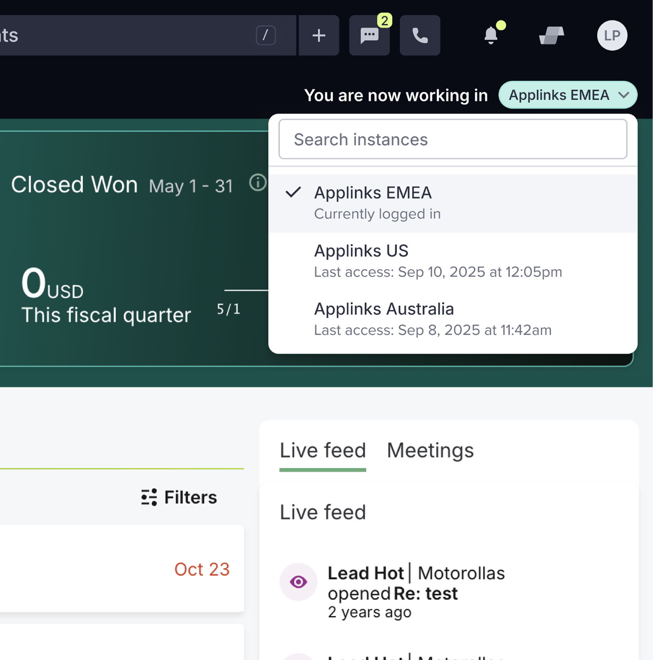
Task: Click the phone dialer icon
Action: [420, 35]
